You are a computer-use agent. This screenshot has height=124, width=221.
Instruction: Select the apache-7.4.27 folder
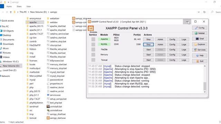(x=35, y=34)
